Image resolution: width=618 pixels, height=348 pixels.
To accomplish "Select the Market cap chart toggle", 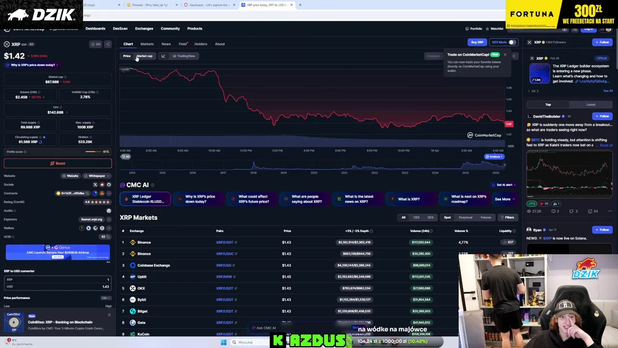I will click(144, 56).
